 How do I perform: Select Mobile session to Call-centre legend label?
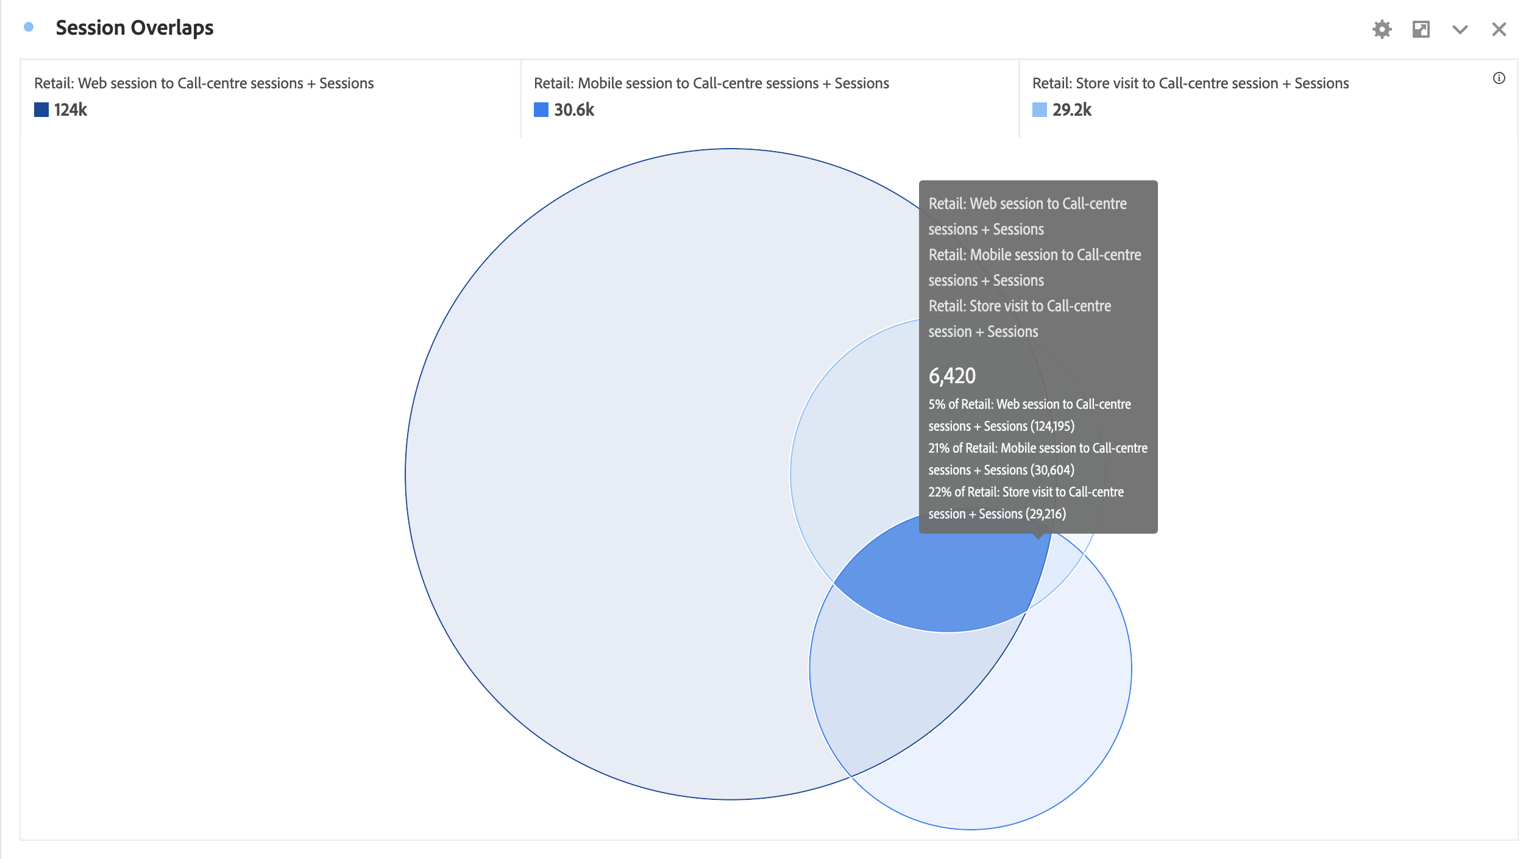click(x=711, y=83)
